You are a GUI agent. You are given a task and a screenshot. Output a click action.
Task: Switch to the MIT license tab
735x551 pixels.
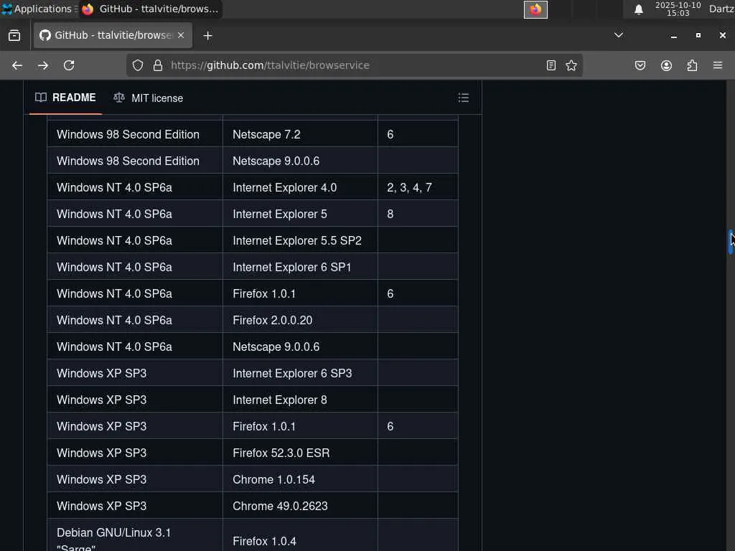click(x=148, y=98)
